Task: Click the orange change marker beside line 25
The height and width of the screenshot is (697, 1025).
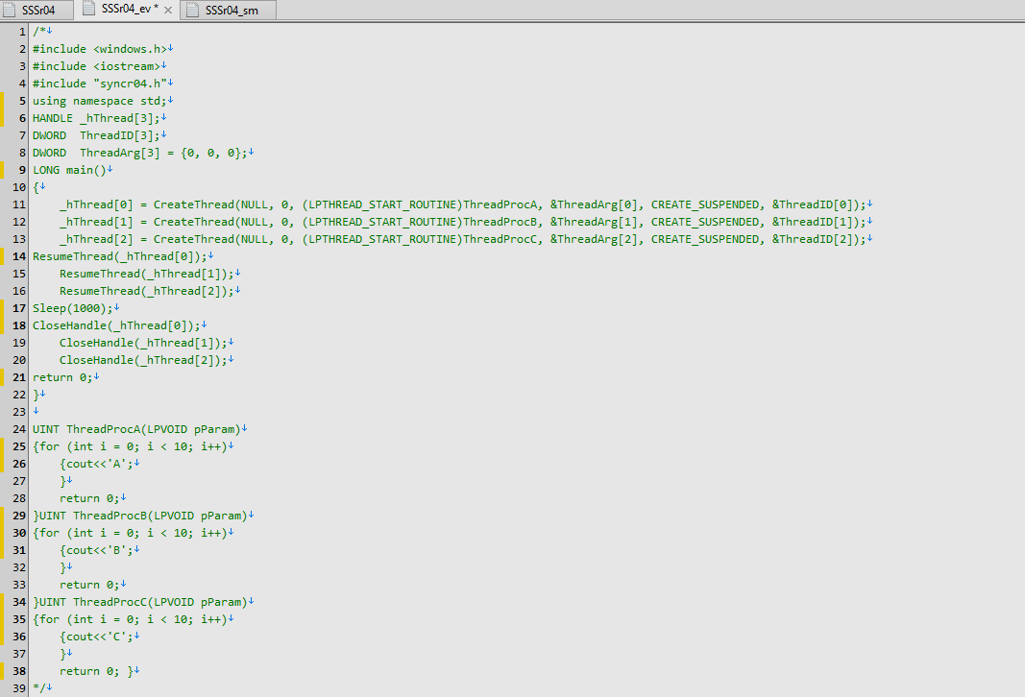Action: click(x=4, y=446)
